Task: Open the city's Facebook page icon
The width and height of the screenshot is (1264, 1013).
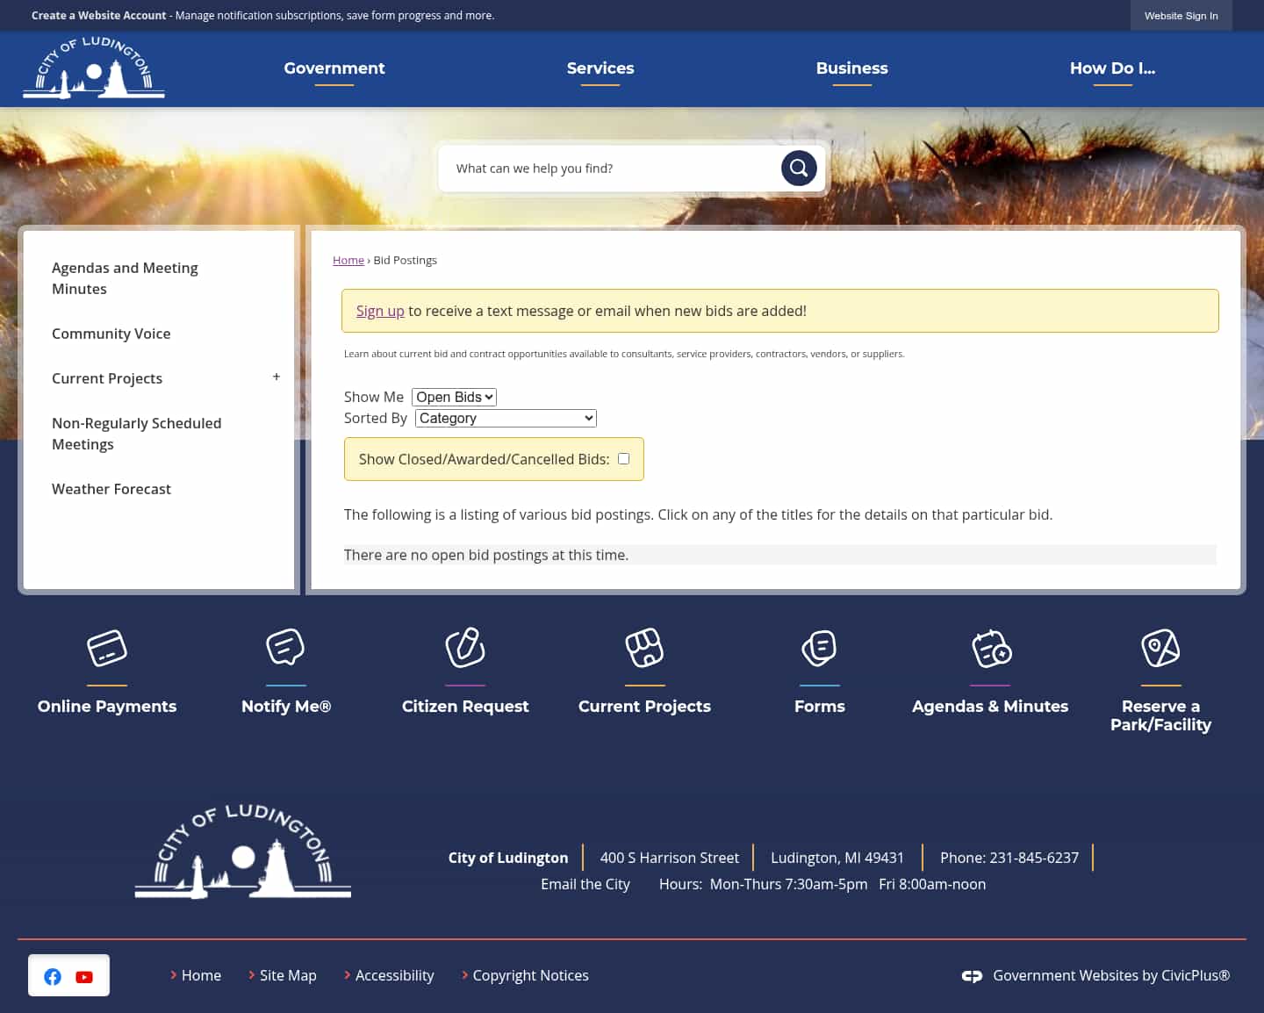Action: click(x=53, y=976)
